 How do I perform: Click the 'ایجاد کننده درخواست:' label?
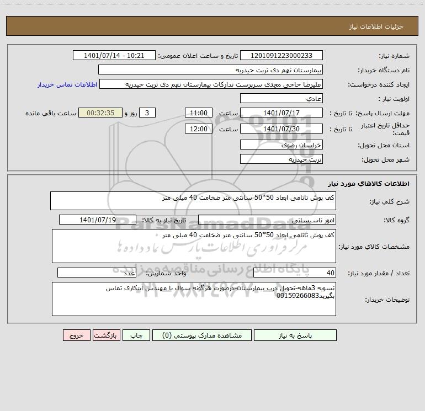379,85
